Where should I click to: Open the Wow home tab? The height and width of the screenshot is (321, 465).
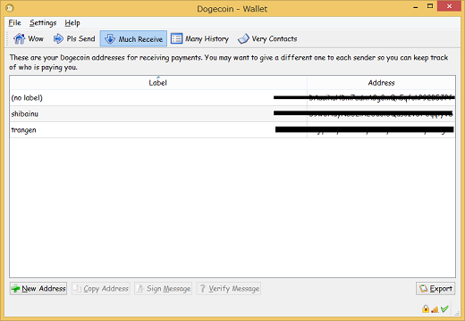coord(29,38)
